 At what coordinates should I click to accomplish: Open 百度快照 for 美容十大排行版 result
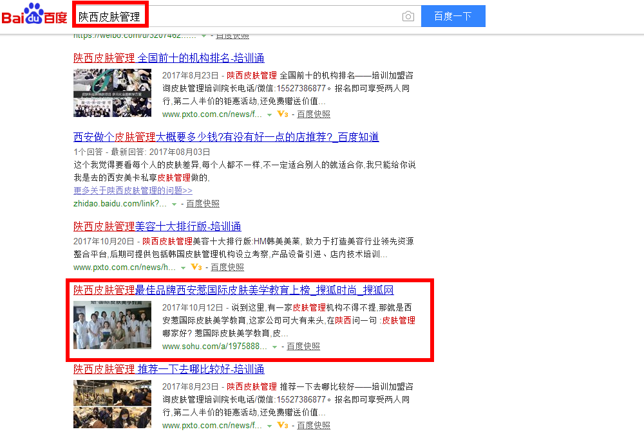pos(227,267)
